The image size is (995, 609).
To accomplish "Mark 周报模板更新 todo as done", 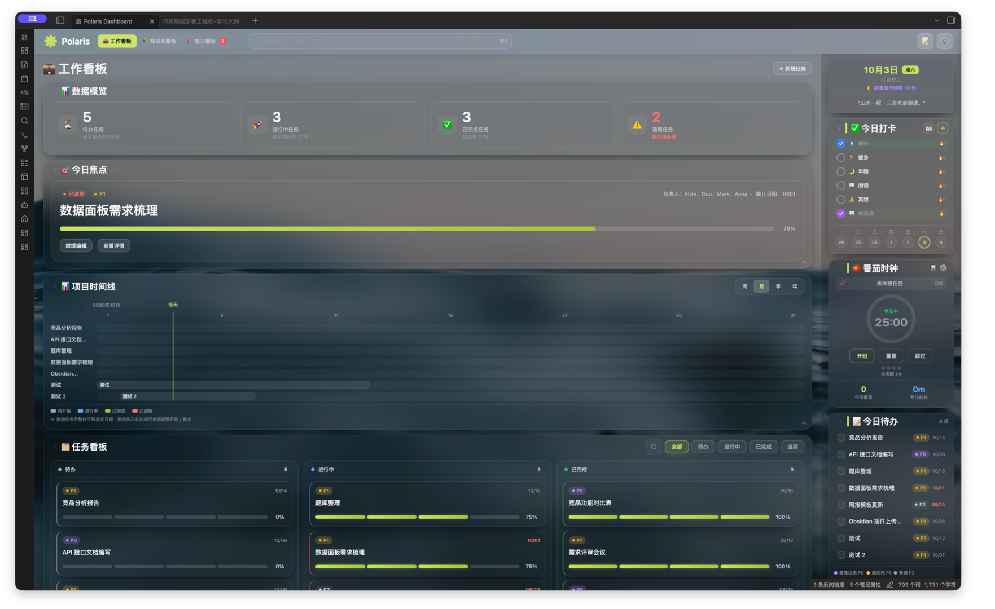I will pos(841,505).
